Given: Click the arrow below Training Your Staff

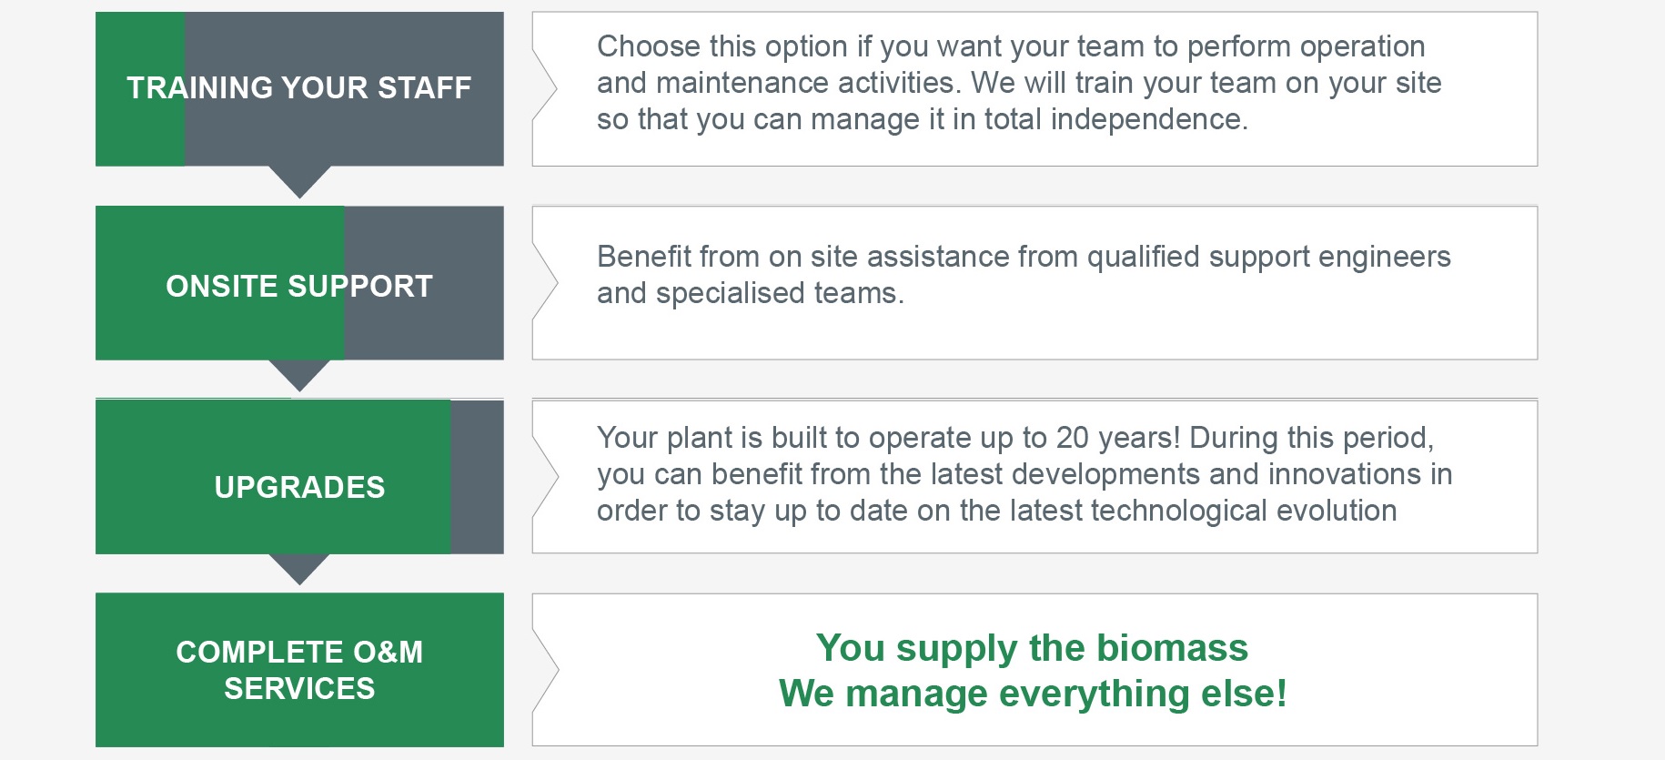Looking at the screenshot, I should (299, 182).
